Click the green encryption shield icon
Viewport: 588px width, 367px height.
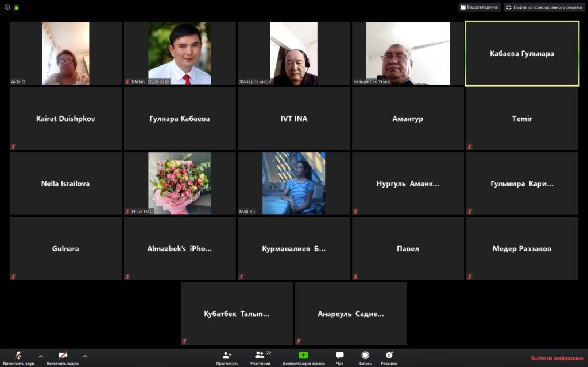click(17, 7)
